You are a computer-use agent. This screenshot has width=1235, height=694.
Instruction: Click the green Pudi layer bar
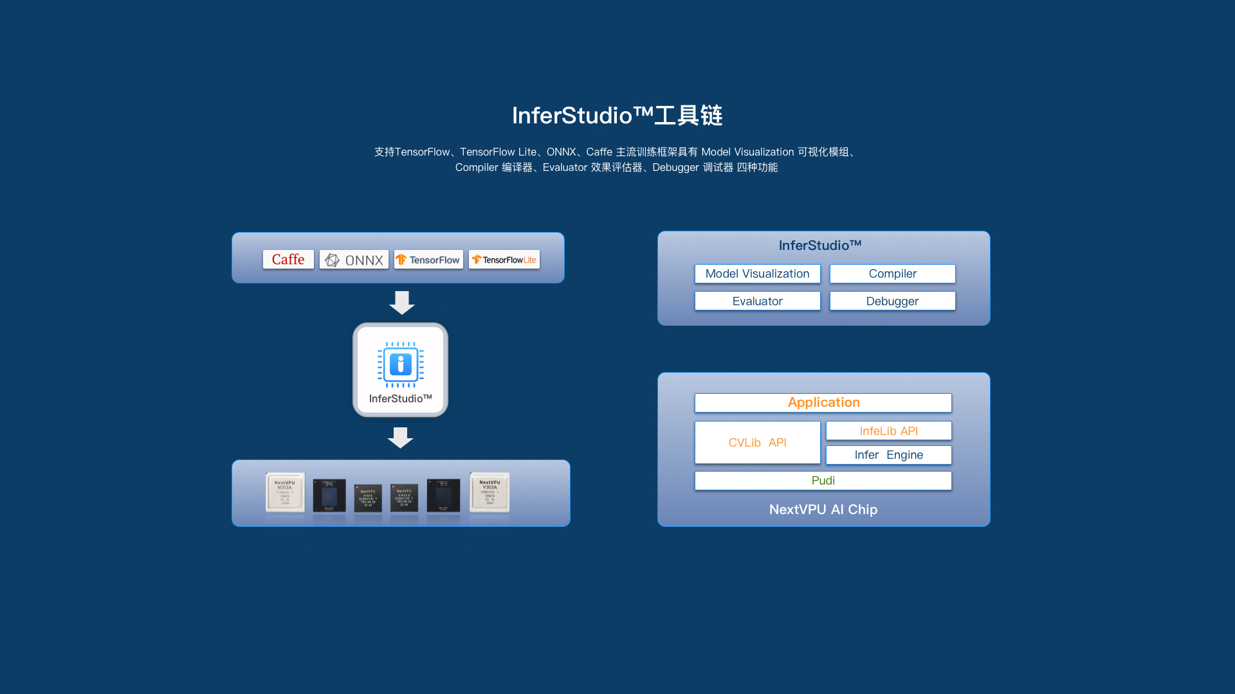823,481
